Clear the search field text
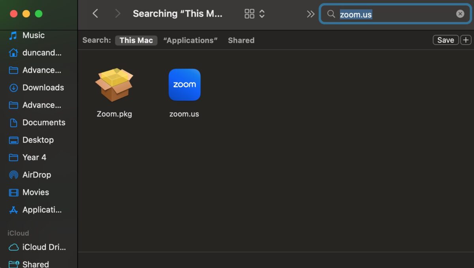Image resolution: width=474 pixels, height=268 pixels. point(460,14)
